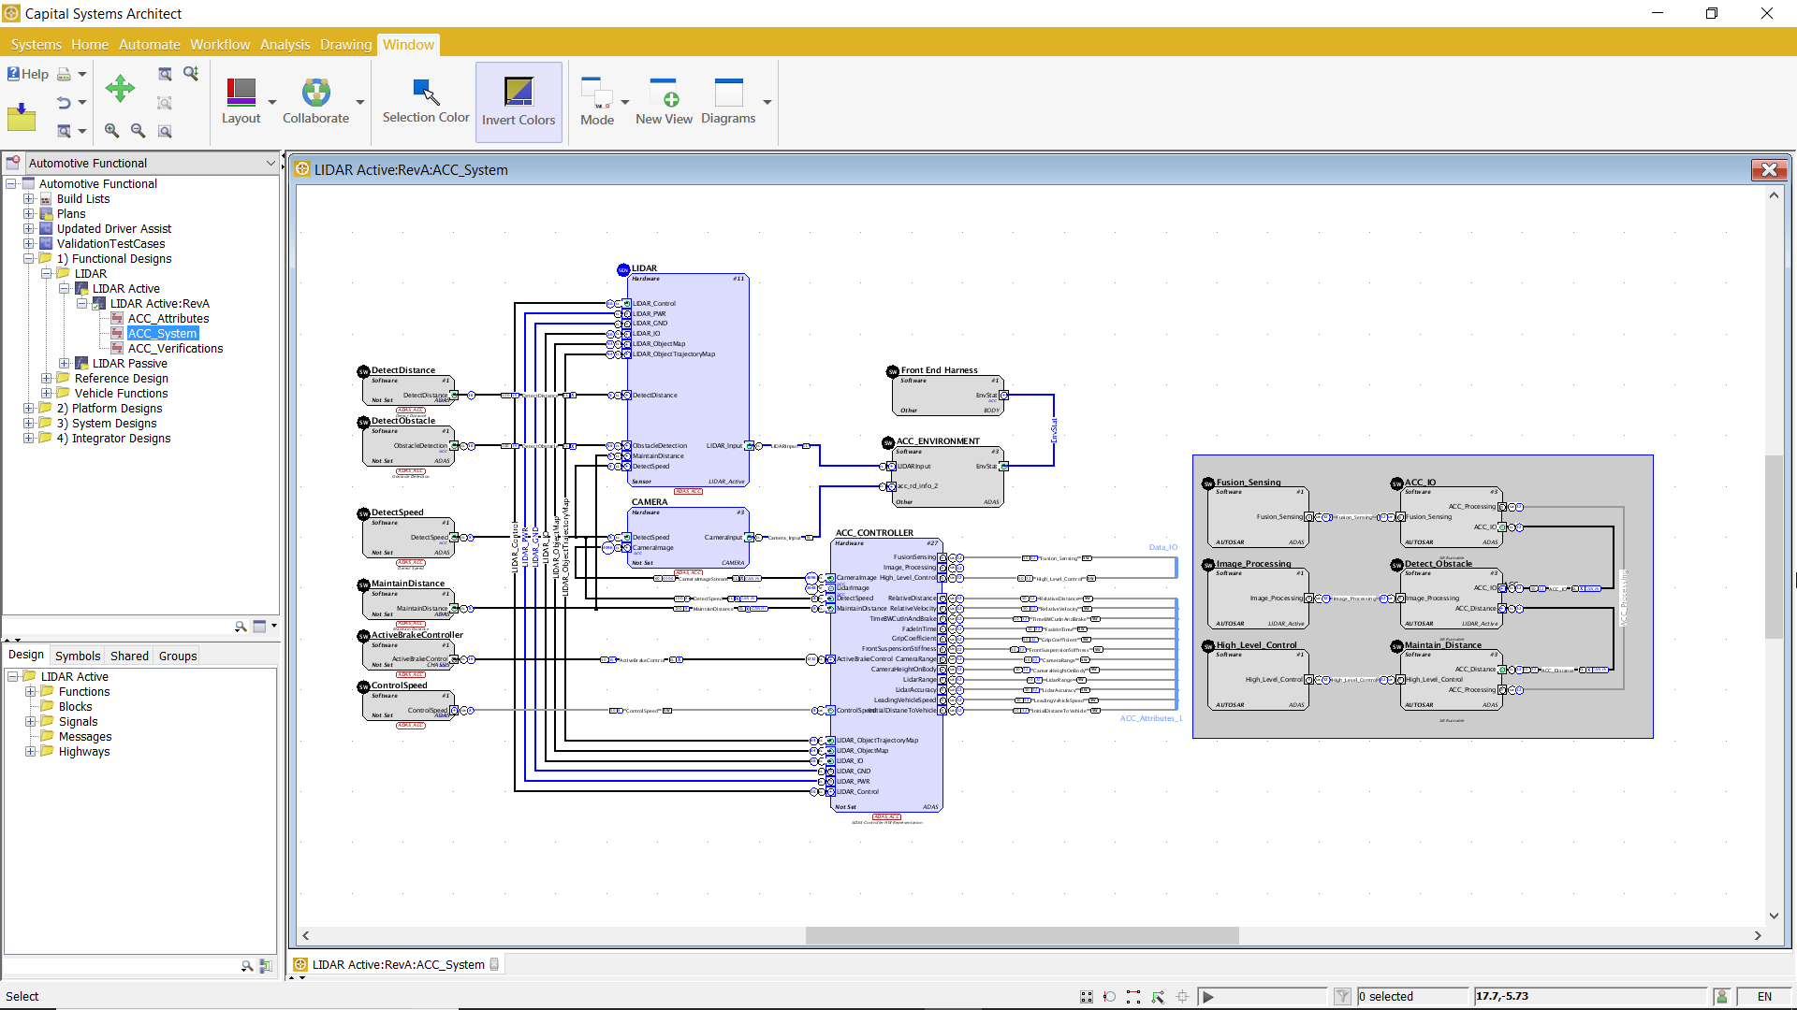The width and height of the screenshot is (1797, 1010).
Task: Open the Diagrams dropdown arrow
Action: [767, 103]
